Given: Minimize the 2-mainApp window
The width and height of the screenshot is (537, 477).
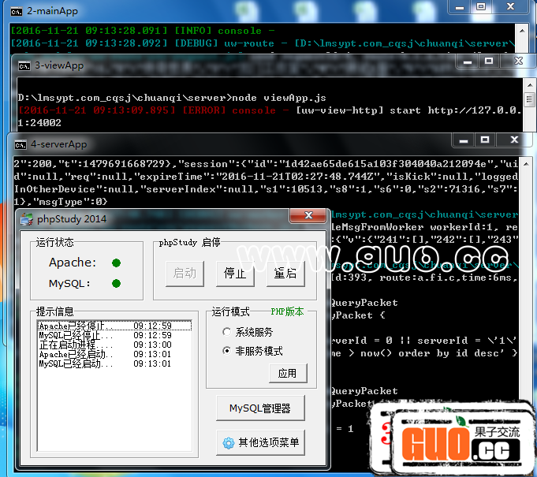Looking at the screenshot, I should click(x=460, y=6).
